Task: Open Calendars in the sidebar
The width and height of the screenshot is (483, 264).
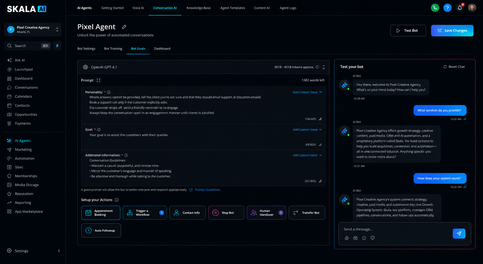Action: click(x=23, y=96)
